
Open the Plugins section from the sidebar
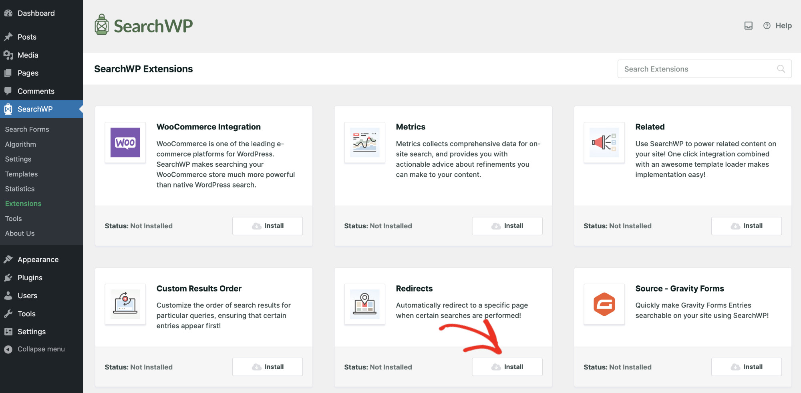coord(29,277)
